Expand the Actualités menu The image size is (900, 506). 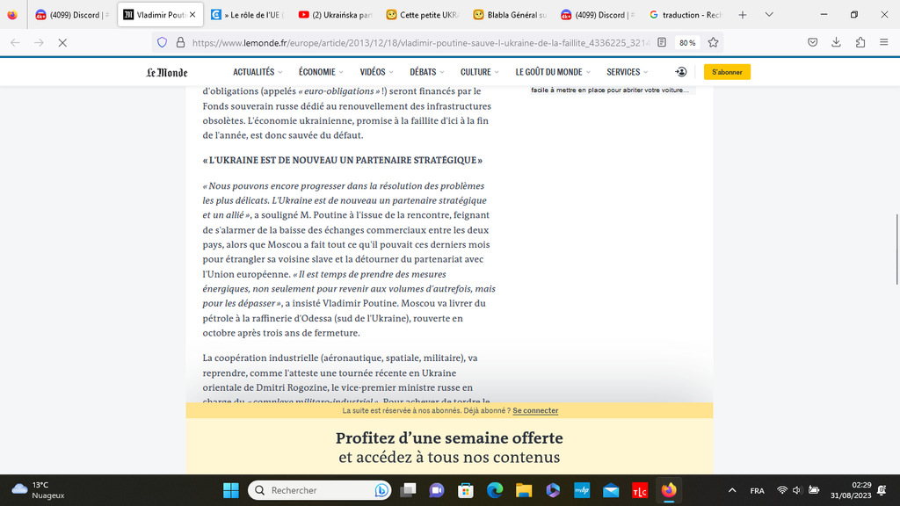[x=258, y=72]
